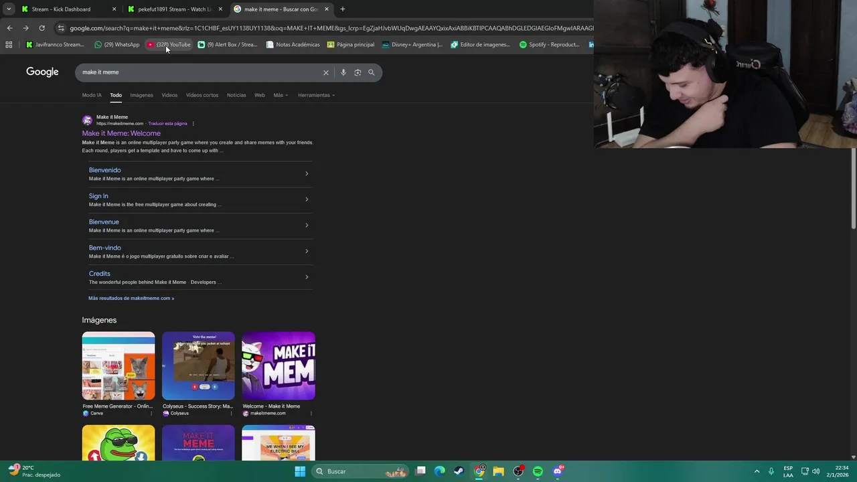Start voice search with microphone icon

343,72
